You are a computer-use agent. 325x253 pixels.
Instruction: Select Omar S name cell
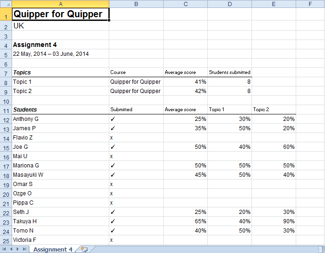point(60,184)
